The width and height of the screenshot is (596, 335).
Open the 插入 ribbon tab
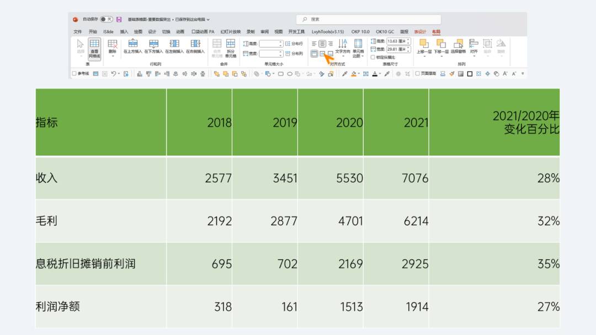point(124,32)
